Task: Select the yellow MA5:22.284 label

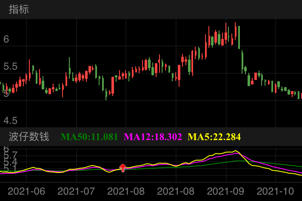Action: (214, 137)
